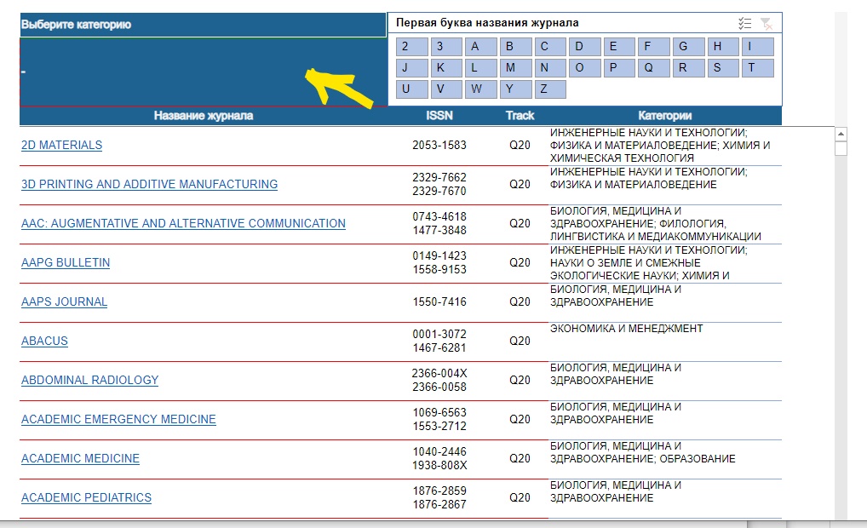
Task: Pick letter F in the slicer
Action: (x=653, y=47)
